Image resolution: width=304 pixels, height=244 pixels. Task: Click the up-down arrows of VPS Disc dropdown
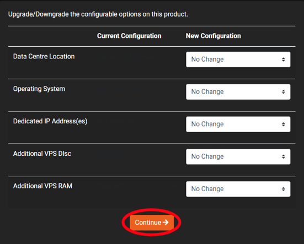click(x=283, y=156)
